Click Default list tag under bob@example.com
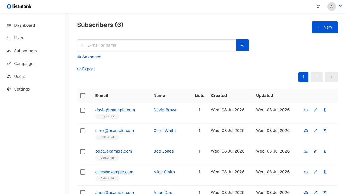346x194 pixels. click(x=107, y=158)
